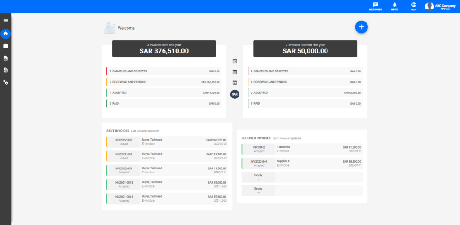Click amount SAR 243,225.00 in sent invoices
This screenshot has width=460, height=225.
(216, 140)
